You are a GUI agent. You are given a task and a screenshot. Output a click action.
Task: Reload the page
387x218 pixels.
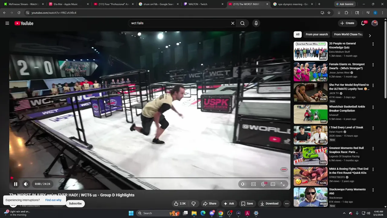click(19, 13)
